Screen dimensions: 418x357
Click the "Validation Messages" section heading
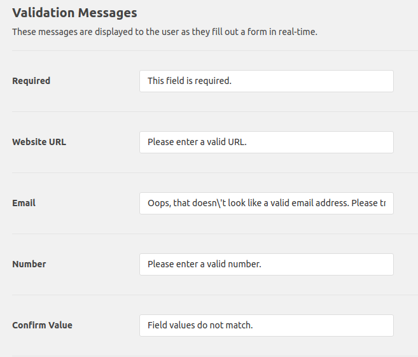pyautogui.click(x=74, y=12)
